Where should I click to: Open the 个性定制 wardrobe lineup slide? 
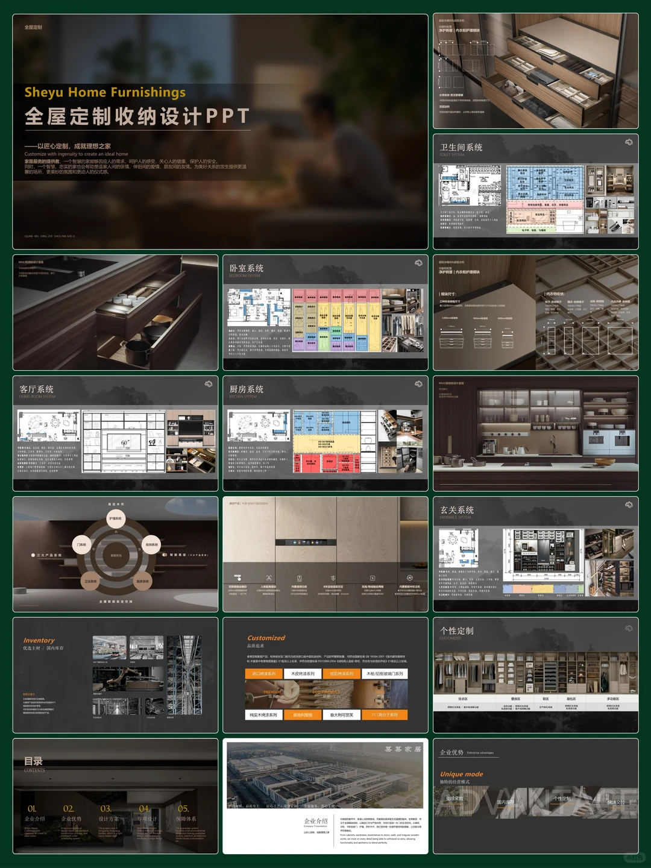coord(535,675)
